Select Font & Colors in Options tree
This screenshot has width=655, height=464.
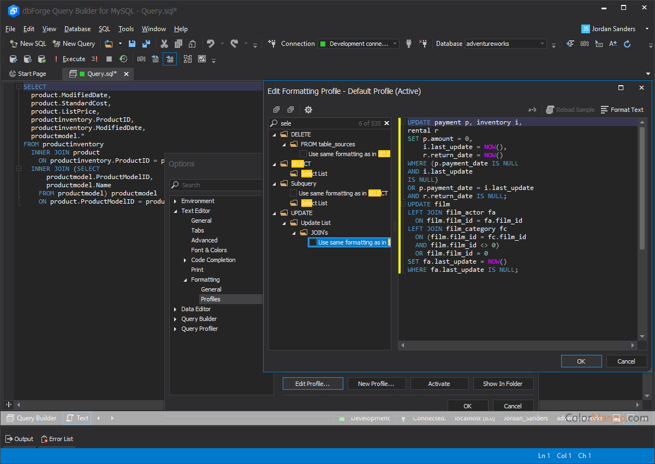[x=209, y=250]
